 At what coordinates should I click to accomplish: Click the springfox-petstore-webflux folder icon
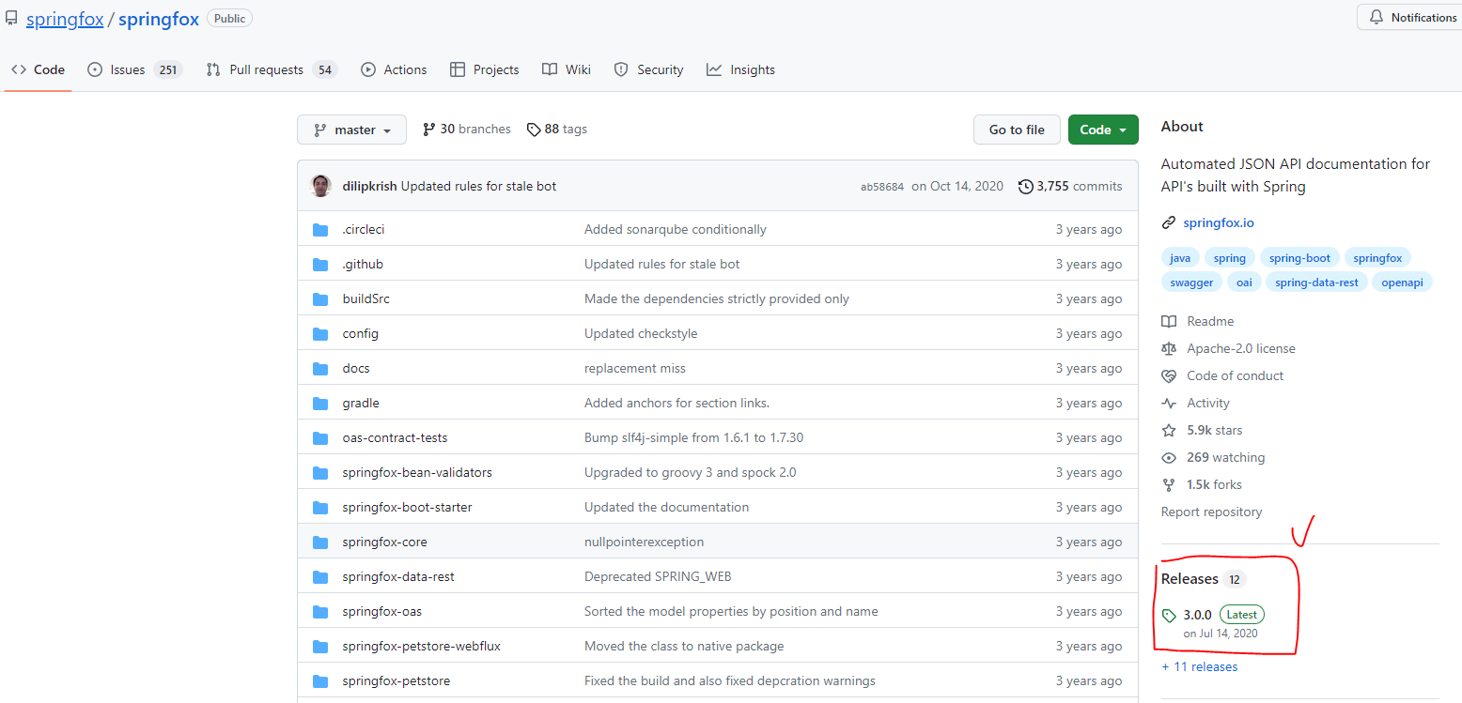point(320,647)
